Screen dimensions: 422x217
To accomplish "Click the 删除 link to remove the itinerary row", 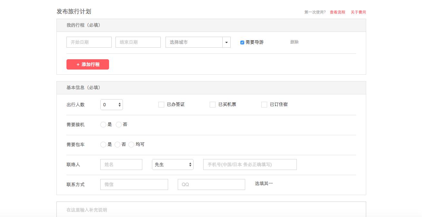I will [295, 42].
